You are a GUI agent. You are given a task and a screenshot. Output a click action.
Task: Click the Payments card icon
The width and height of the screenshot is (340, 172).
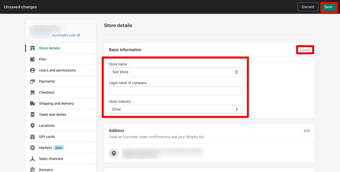33,81
